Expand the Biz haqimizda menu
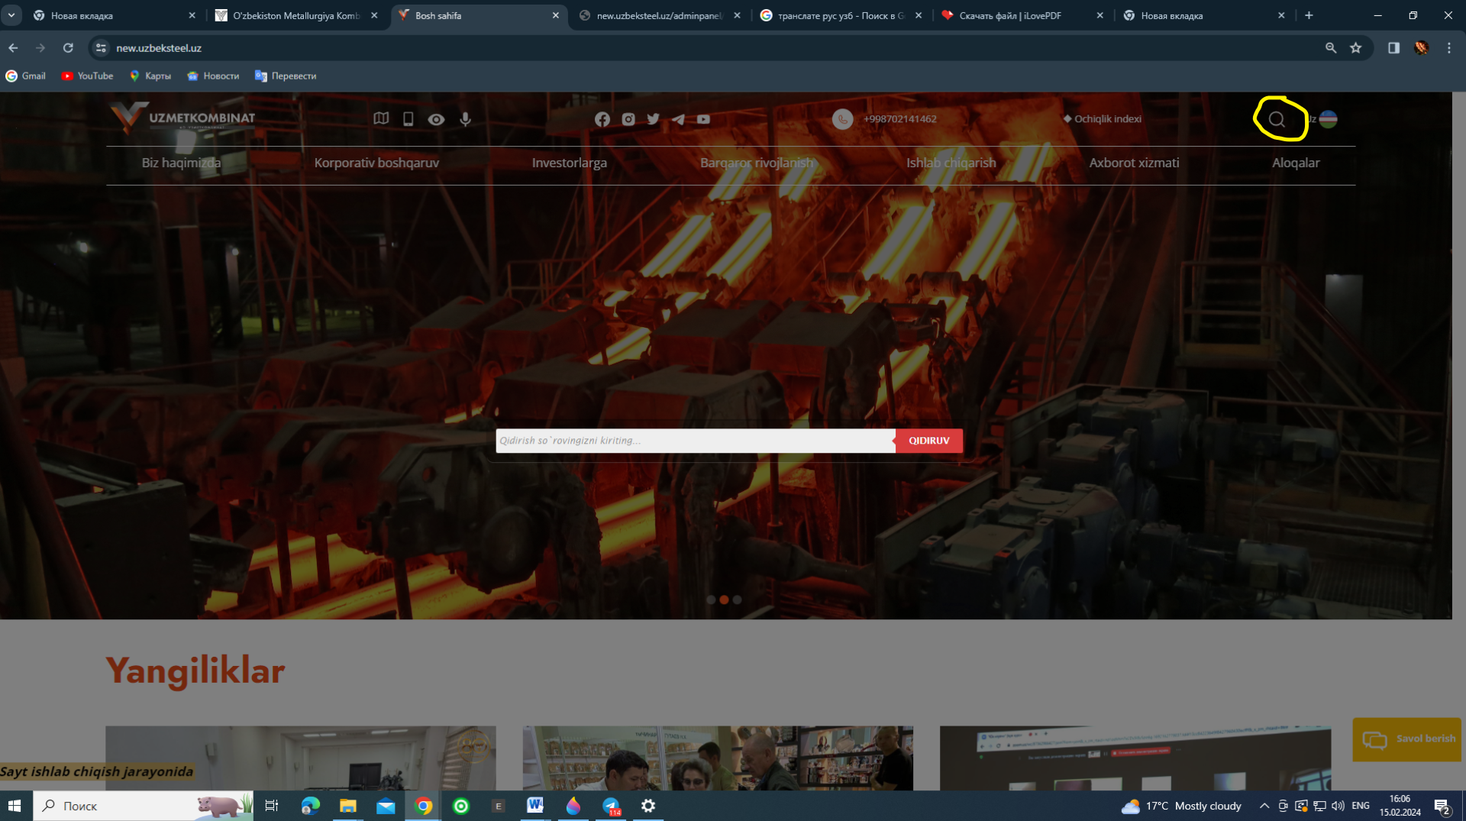This screenshot has height=821, width=1466. point(181,163)
